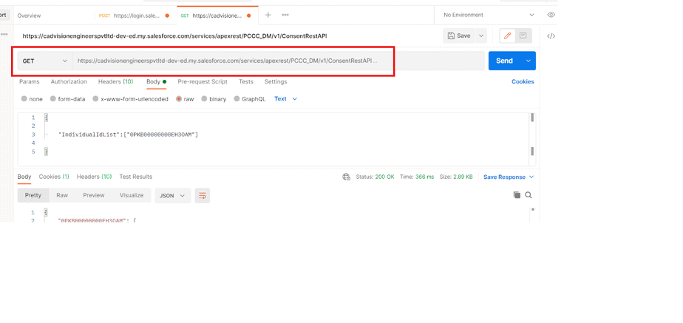This screenshot has height=323, width=683.
Task: Open the JSON response format dropdown
Action: (172, 196)
